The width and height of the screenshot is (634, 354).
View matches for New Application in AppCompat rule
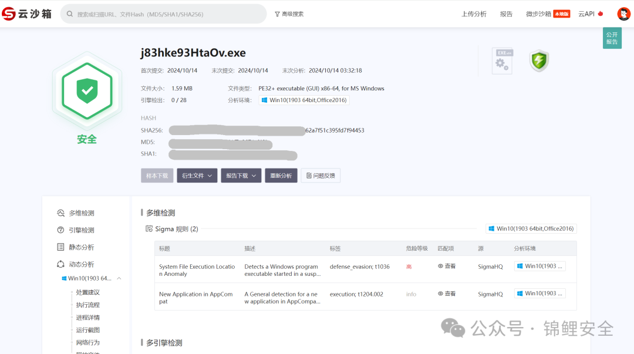tap(447, 294)
